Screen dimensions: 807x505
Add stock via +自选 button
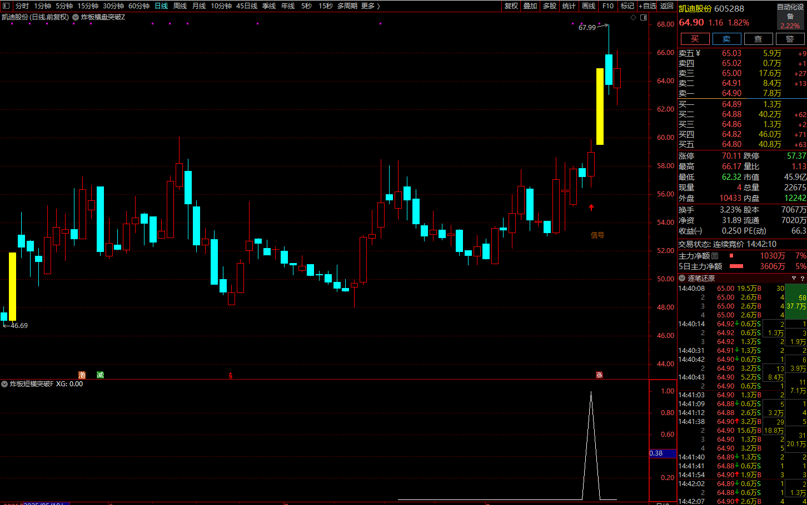point(647,6)
